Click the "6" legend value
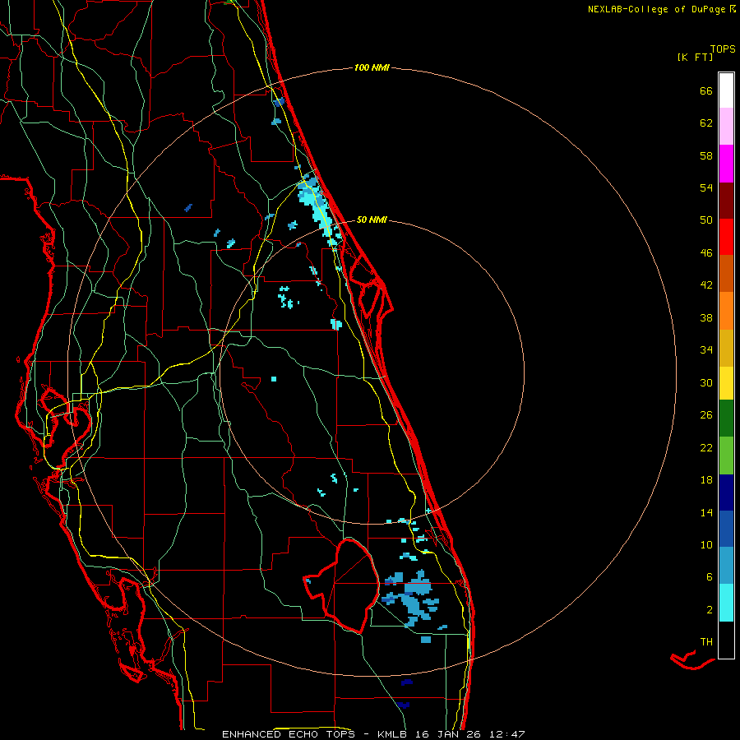Viewport: 740px width, 740px height. click(710, 577)
